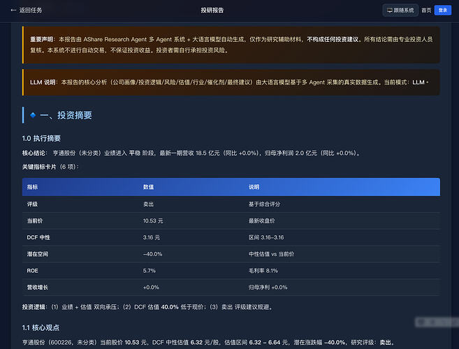Image resolution: width=459 pixels, height=349 pixels.
Task: Go back via 返回任务 arrow link
Action: click(27, 10)
